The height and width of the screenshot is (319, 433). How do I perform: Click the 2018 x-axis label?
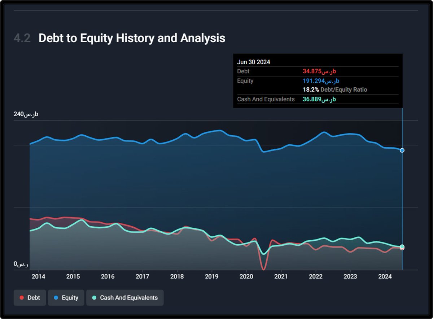[x=177, y=276]
